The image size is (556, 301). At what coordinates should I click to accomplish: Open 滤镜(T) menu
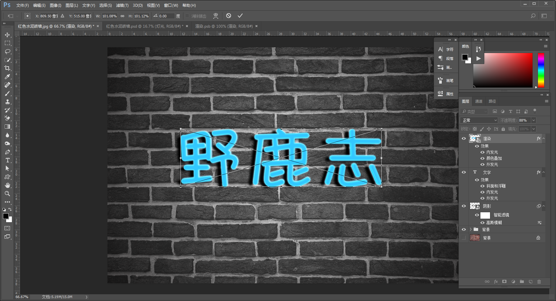(x=122, y=5)
